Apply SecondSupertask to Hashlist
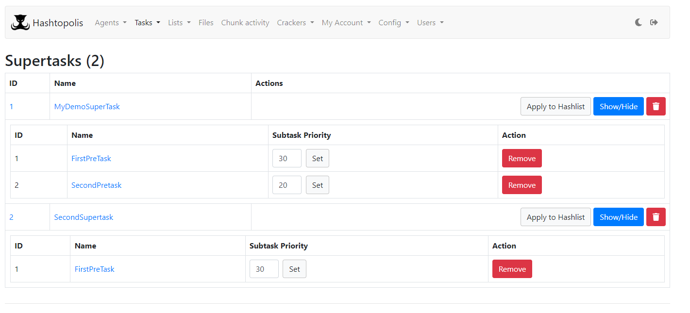The width and height of the screenshot is (690, 313). click(556, 217)
